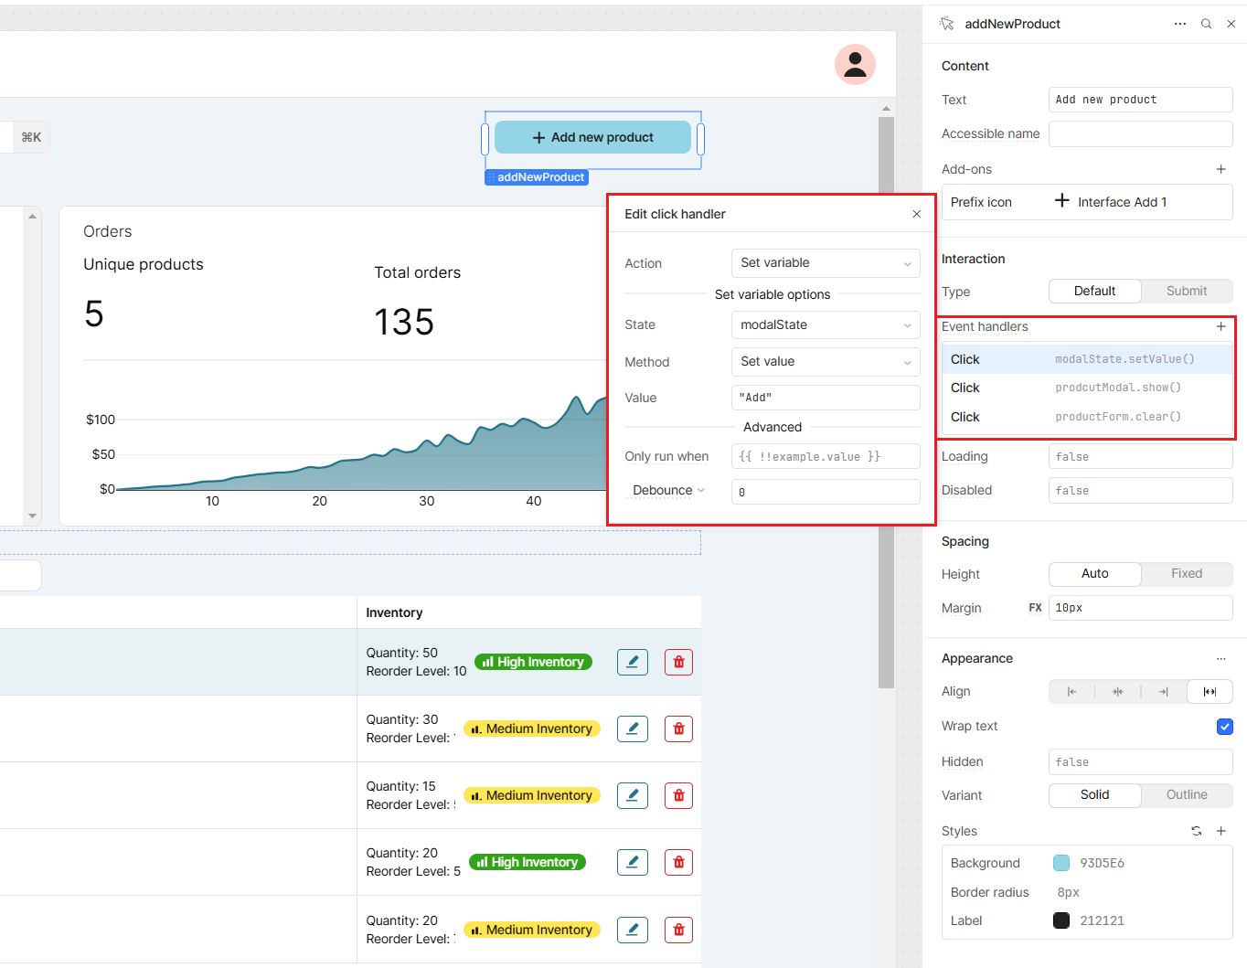Select the Click modalState.setValue() handler
1247x968 pixels.
1087,359
